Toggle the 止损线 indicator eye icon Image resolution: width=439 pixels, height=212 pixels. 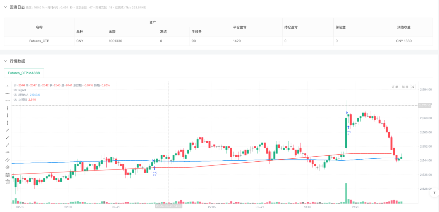point(15,100)
